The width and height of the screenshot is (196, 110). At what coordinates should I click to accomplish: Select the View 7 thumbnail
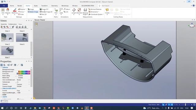tap(7, 51)
